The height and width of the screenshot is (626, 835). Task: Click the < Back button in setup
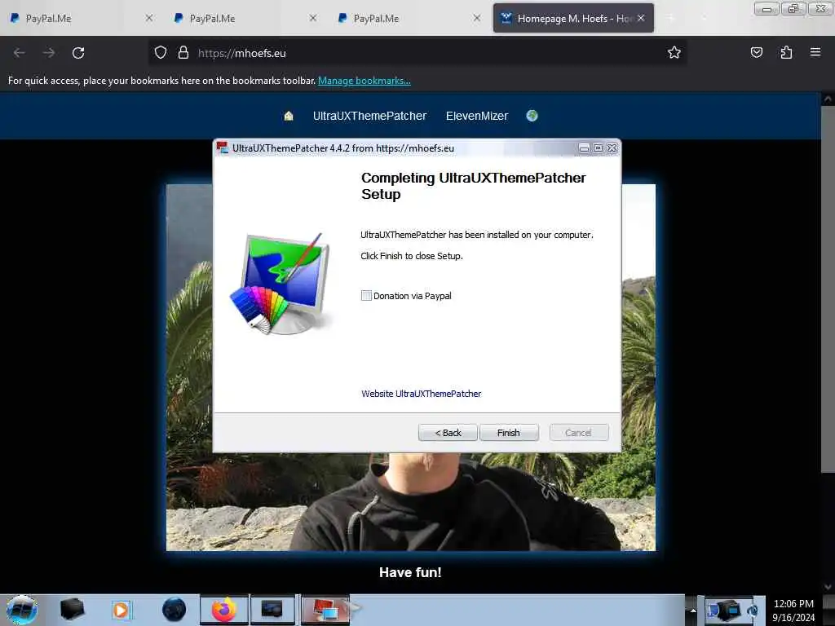click(x=448, y=433)
